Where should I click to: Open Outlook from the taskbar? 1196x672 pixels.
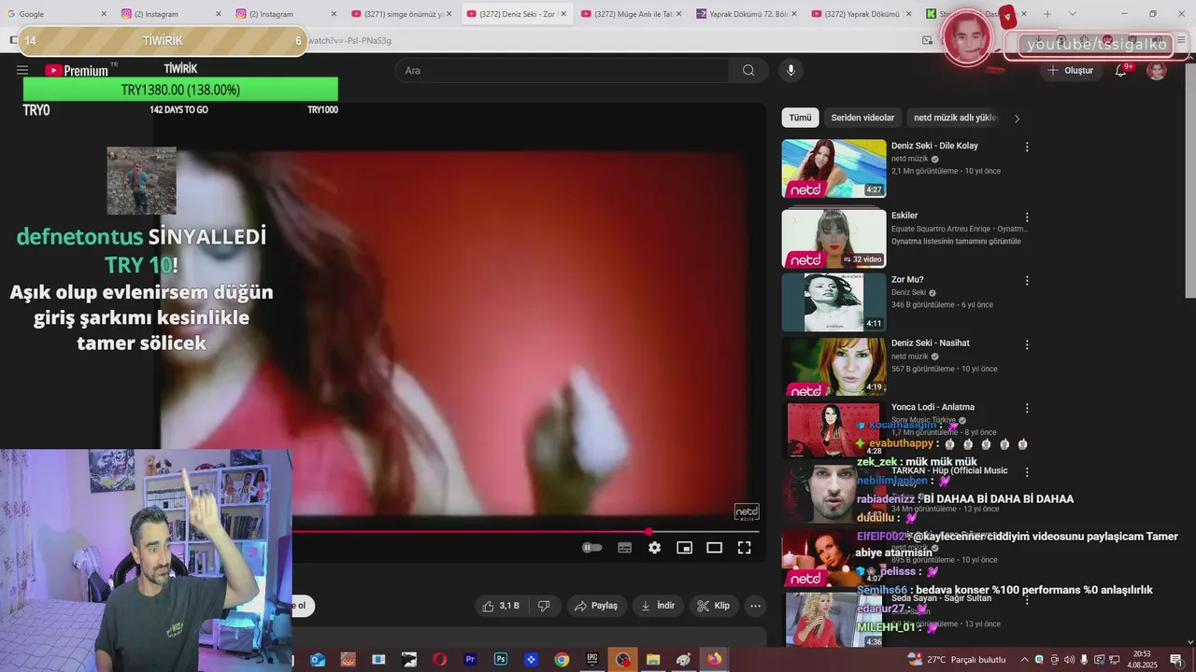point(317,659)
